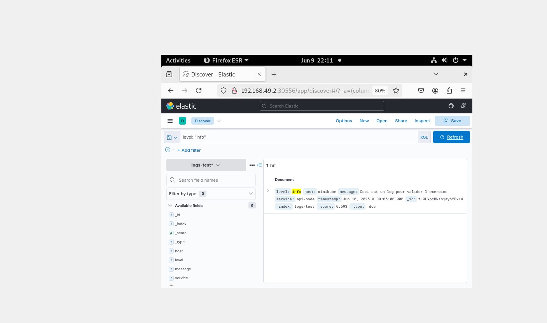
Task: Open the Kibana hamburger navigation menu
Action: (170, 121)
